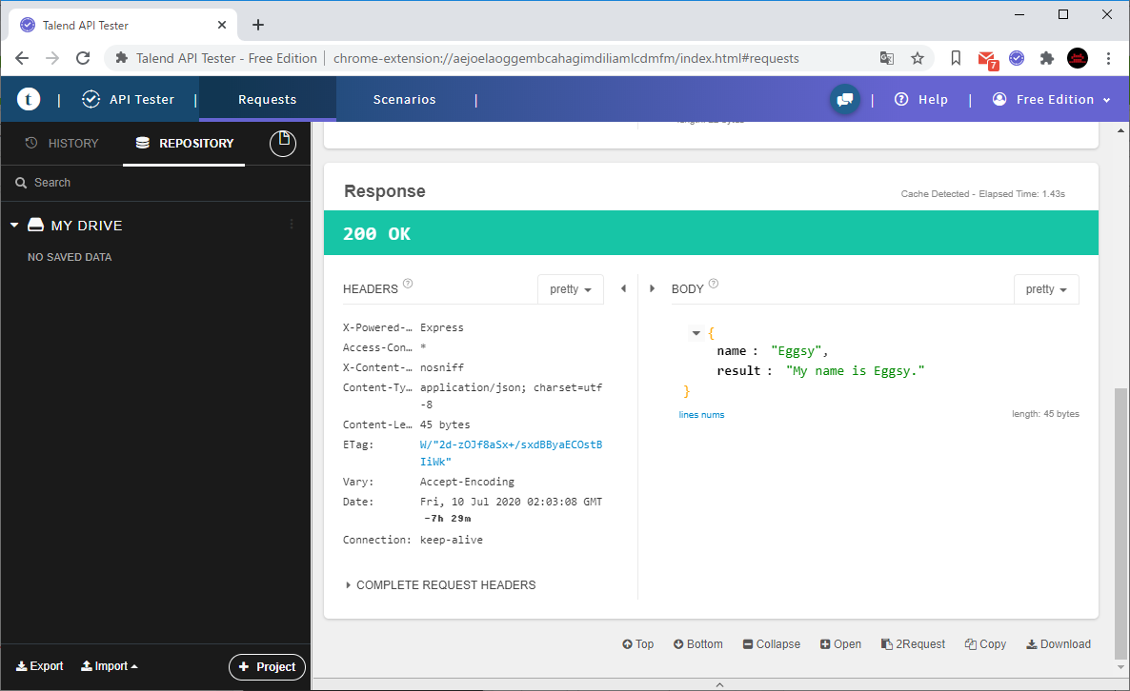Collapse the headers pane with the left arrow
The height and width of the screenshot is (691, 1130).
[623, 288]
